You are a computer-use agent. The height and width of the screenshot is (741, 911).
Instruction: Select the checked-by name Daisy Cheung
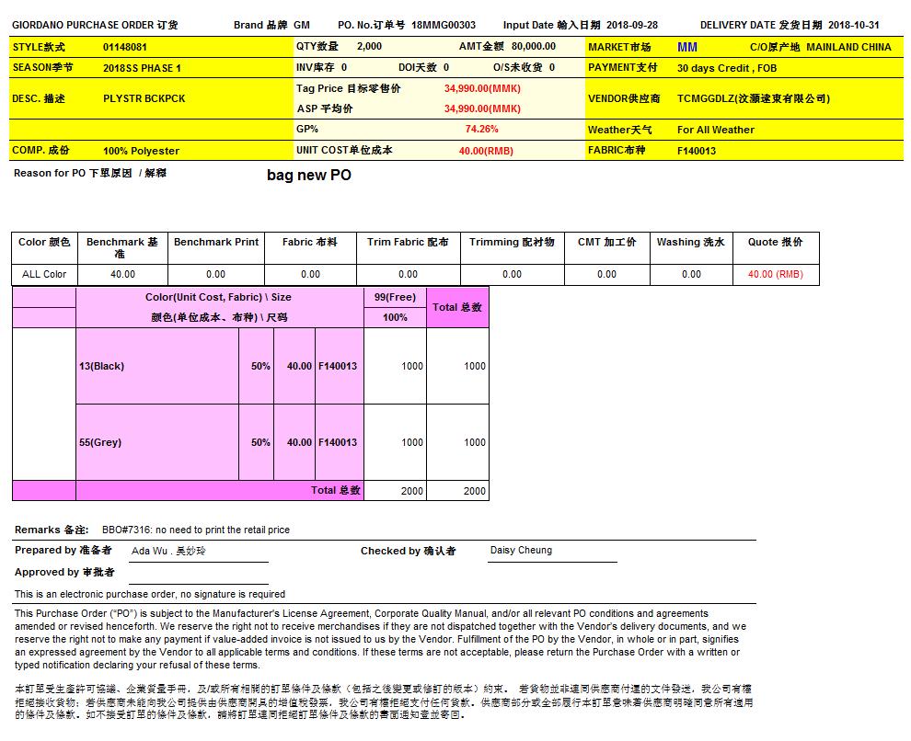point(521,550)
